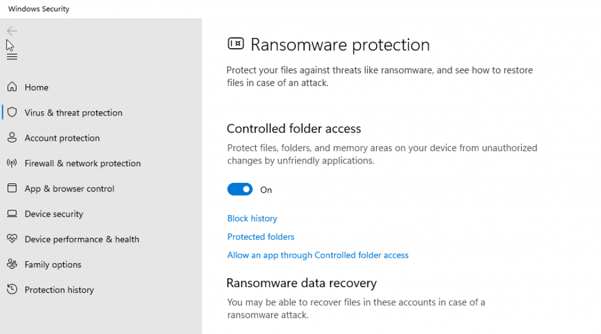The height and width of the screenshot is (334, 601).
Task: Open the Block history link
Action: (x=252, y=219)
